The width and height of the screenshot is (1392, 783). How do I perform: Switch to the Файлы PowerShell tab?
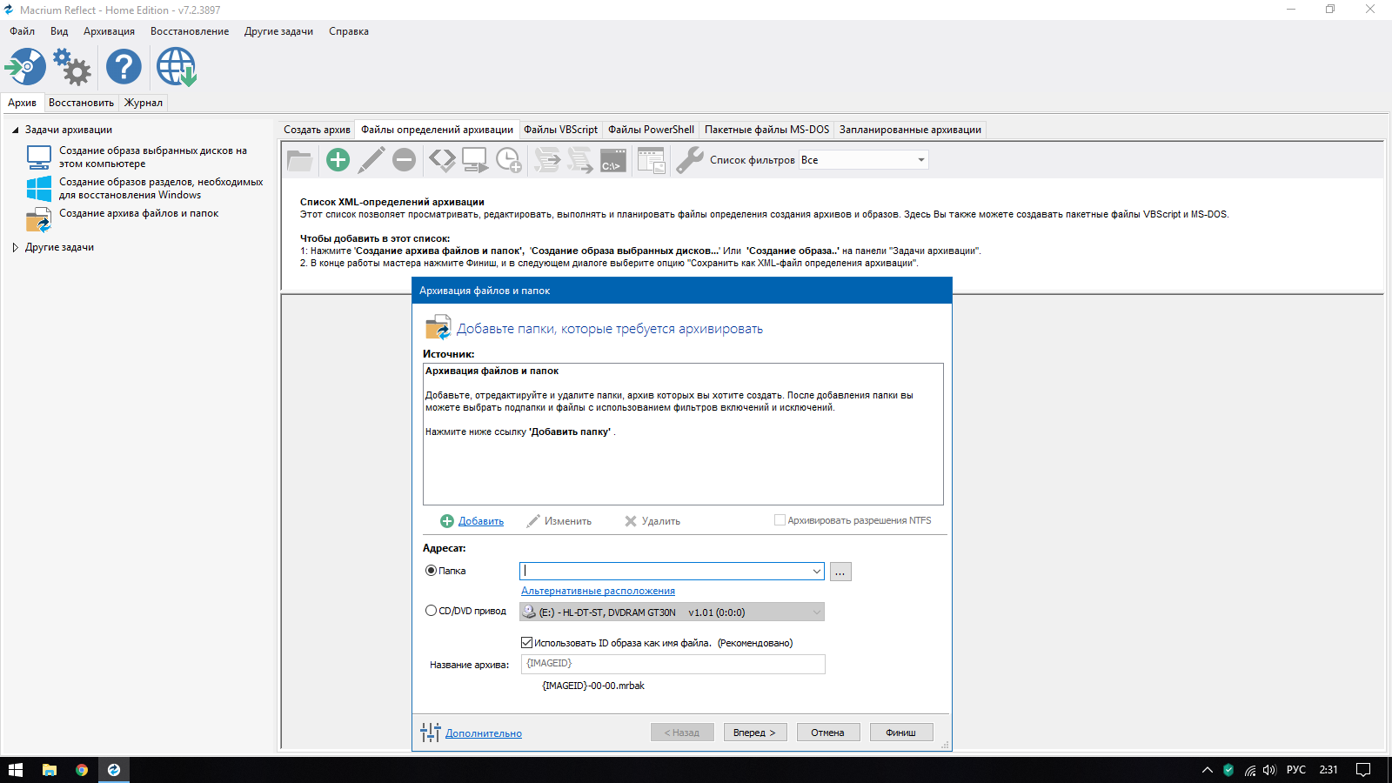click(651, 130)
